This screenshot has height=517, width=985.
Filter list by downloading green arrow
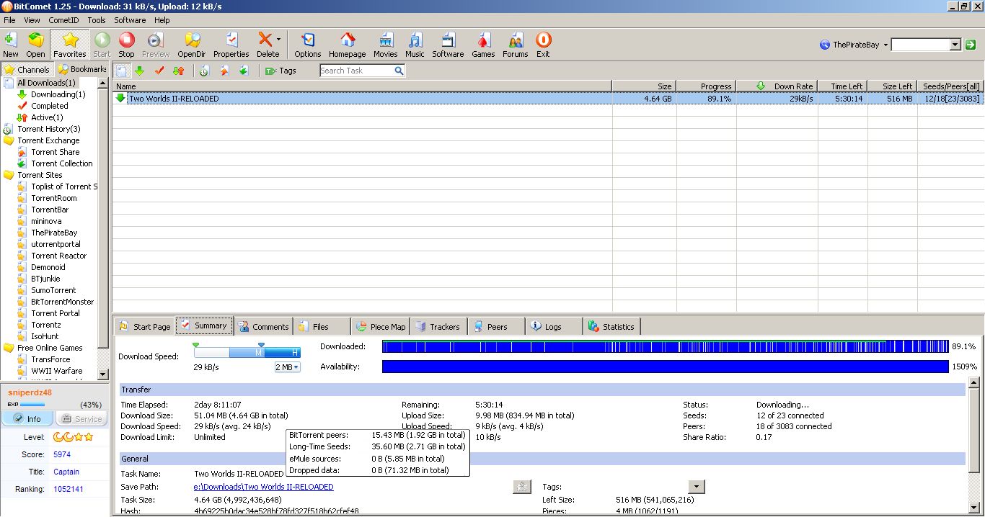(x=140, y=71)
